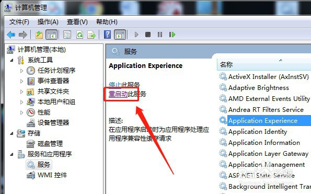Screen dimensions: 311x194
Task: Toggle Show/Hide Action Pane toolbar icon
Action: tap(120, 35)
